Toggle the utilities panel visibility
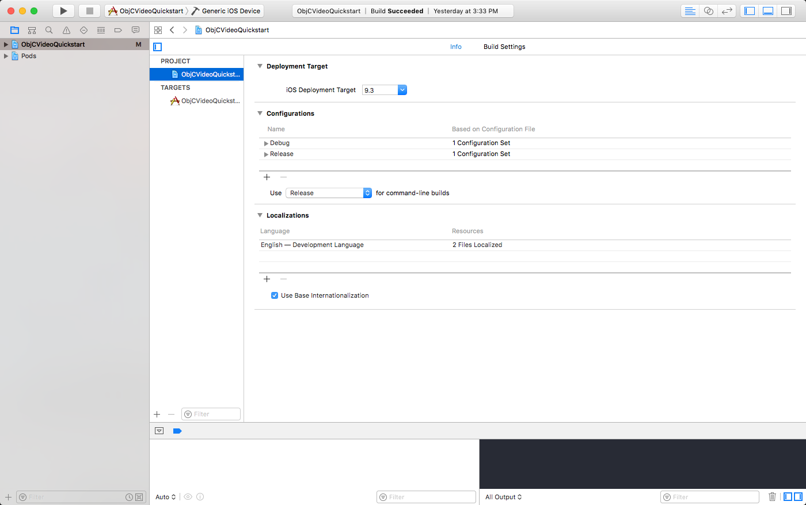Image resolution: width=806 pixels, height=505 pixels. click(786, 11)
